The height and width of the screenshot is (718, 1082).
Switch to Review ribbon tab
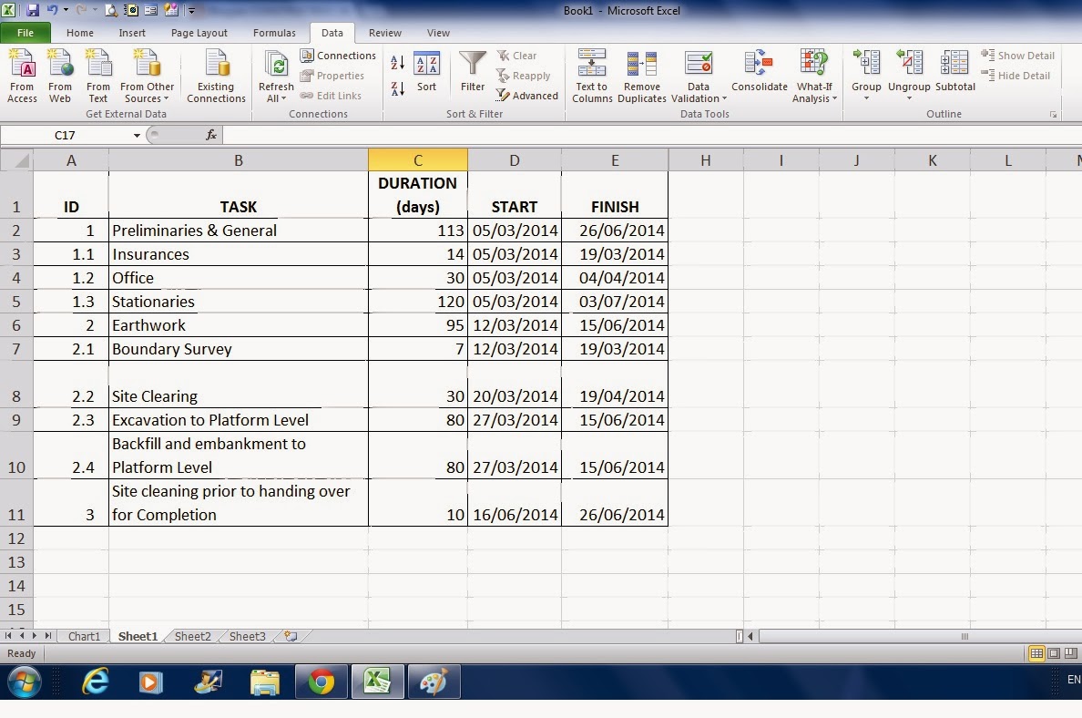click(385, 33)
